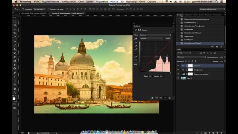
Task: Toggle adjustment layer visibility in Properties panel
Action: tap(165, 98)
